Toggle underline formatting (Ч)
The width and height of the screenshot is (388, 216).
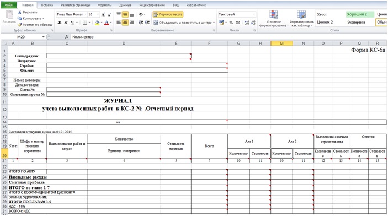pos(72,23)
